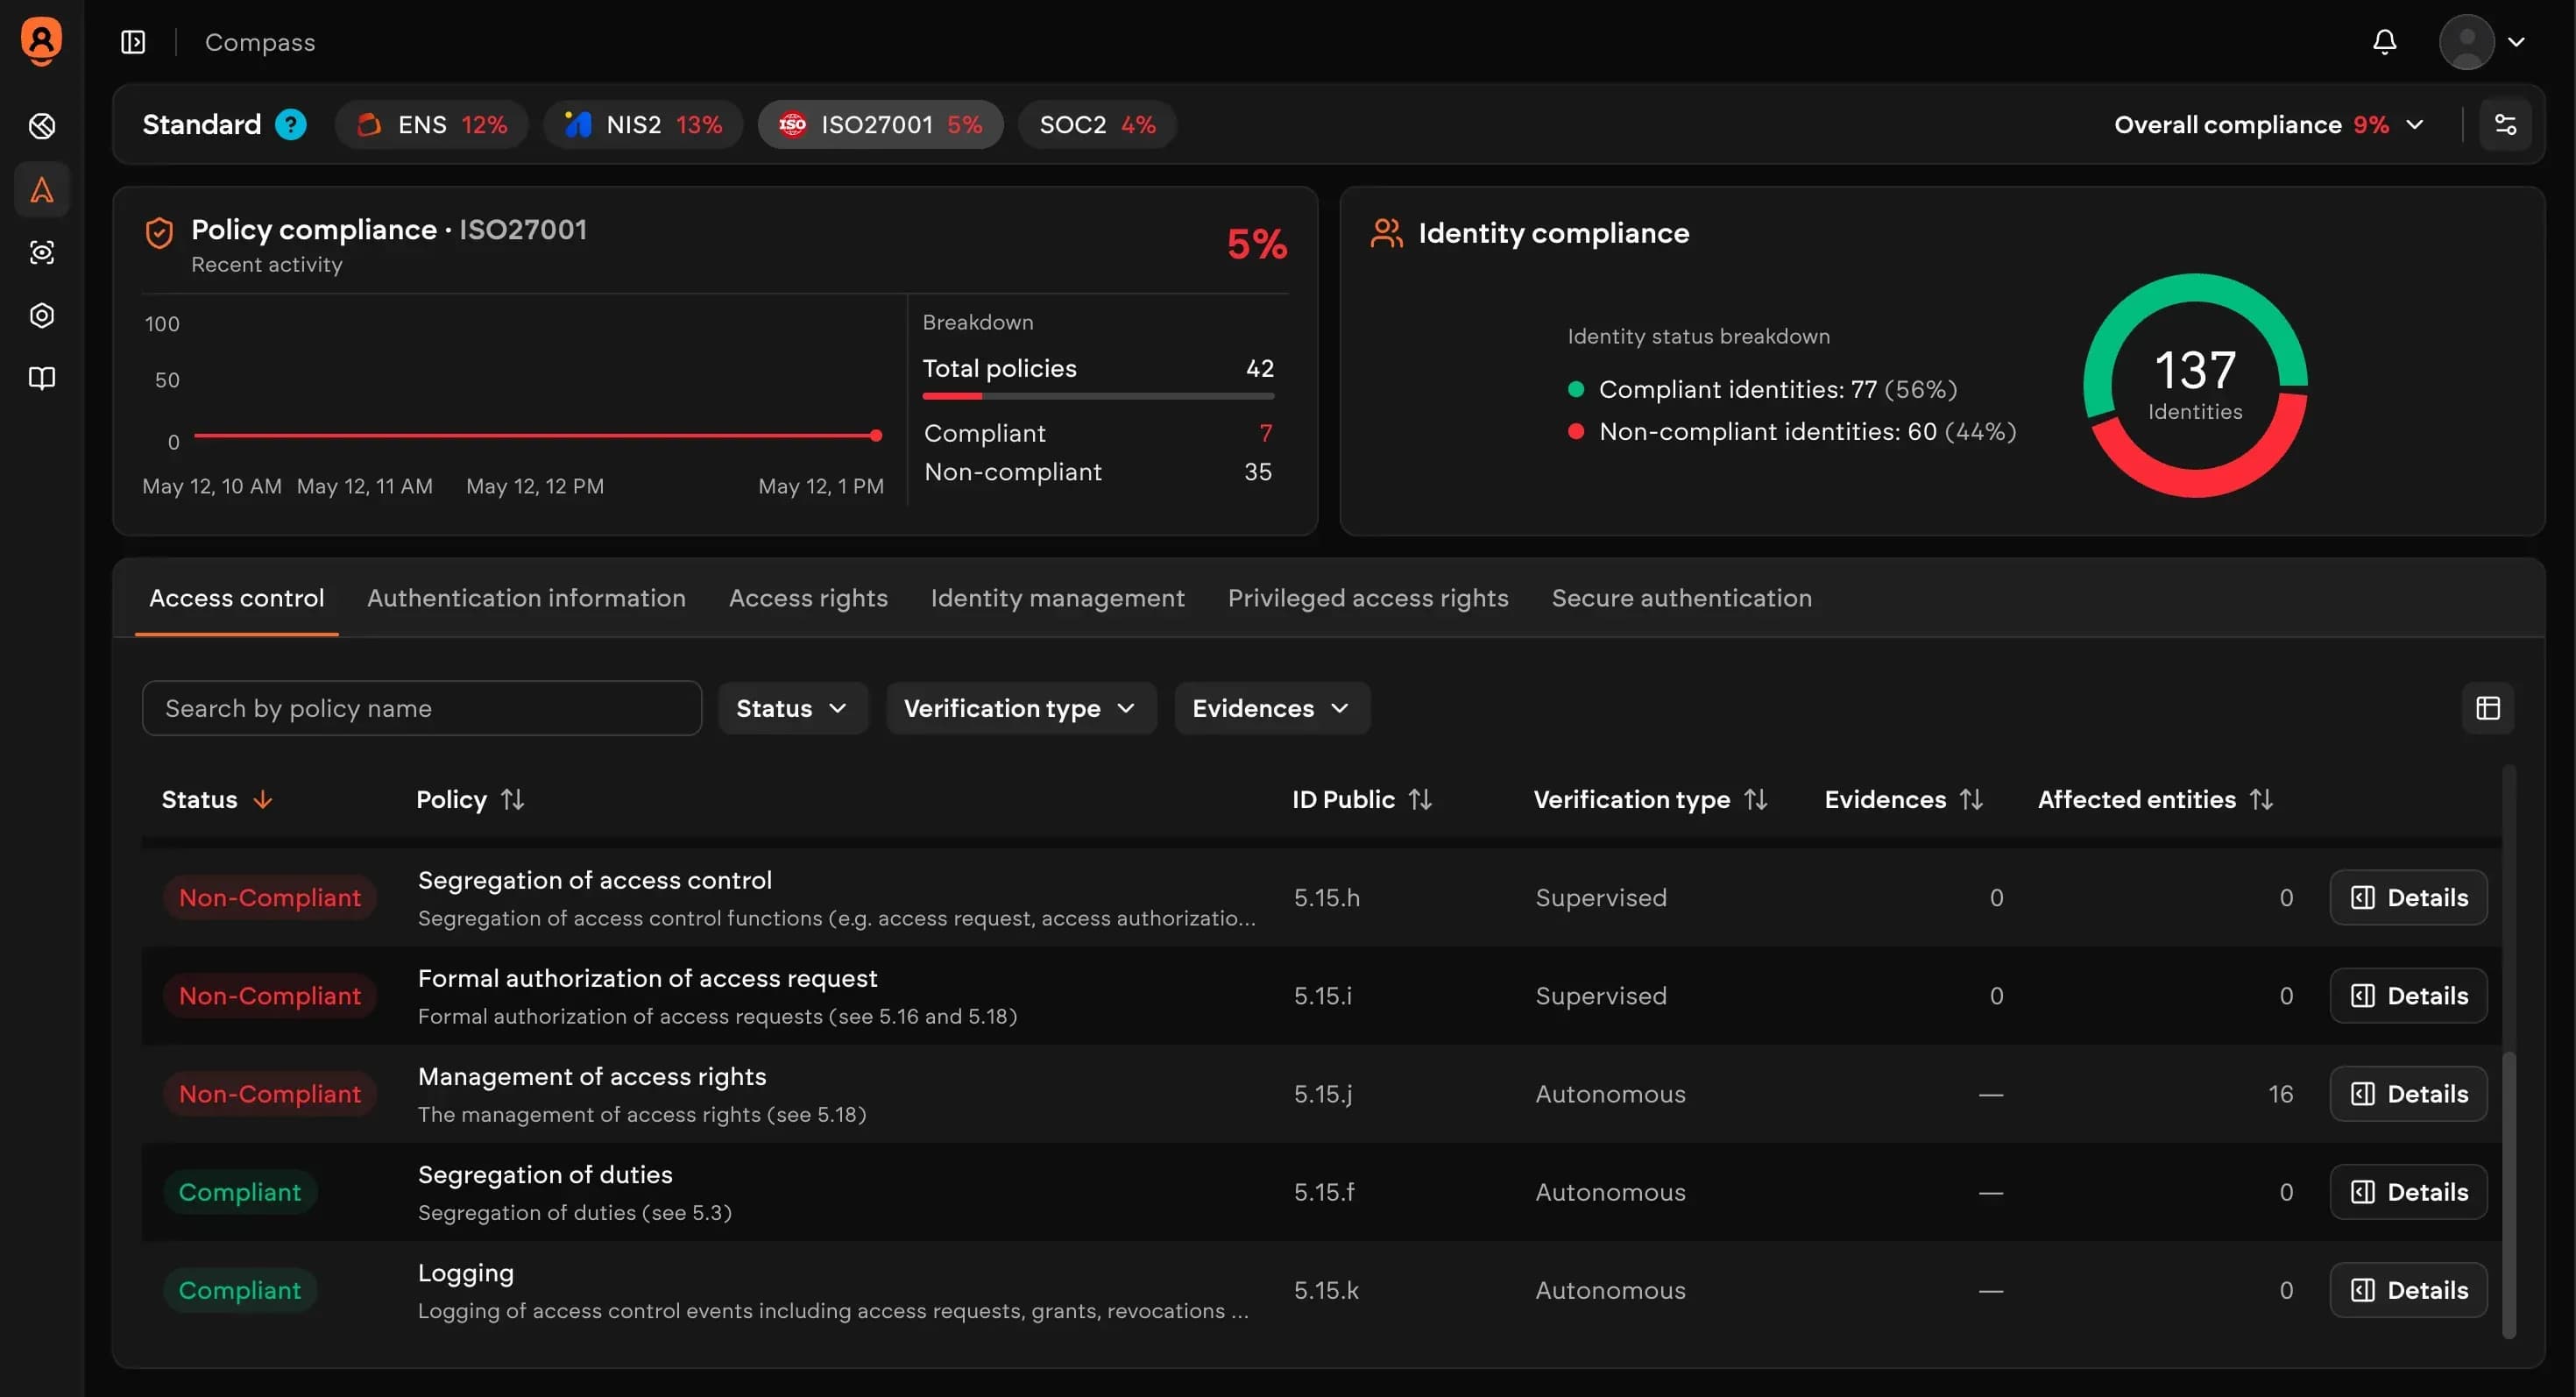The width and height of the screenshot is (2576, 1397).
Task: Click the Non-Compliant badge for policy 5.15.j
Action: click(270, 1093)
